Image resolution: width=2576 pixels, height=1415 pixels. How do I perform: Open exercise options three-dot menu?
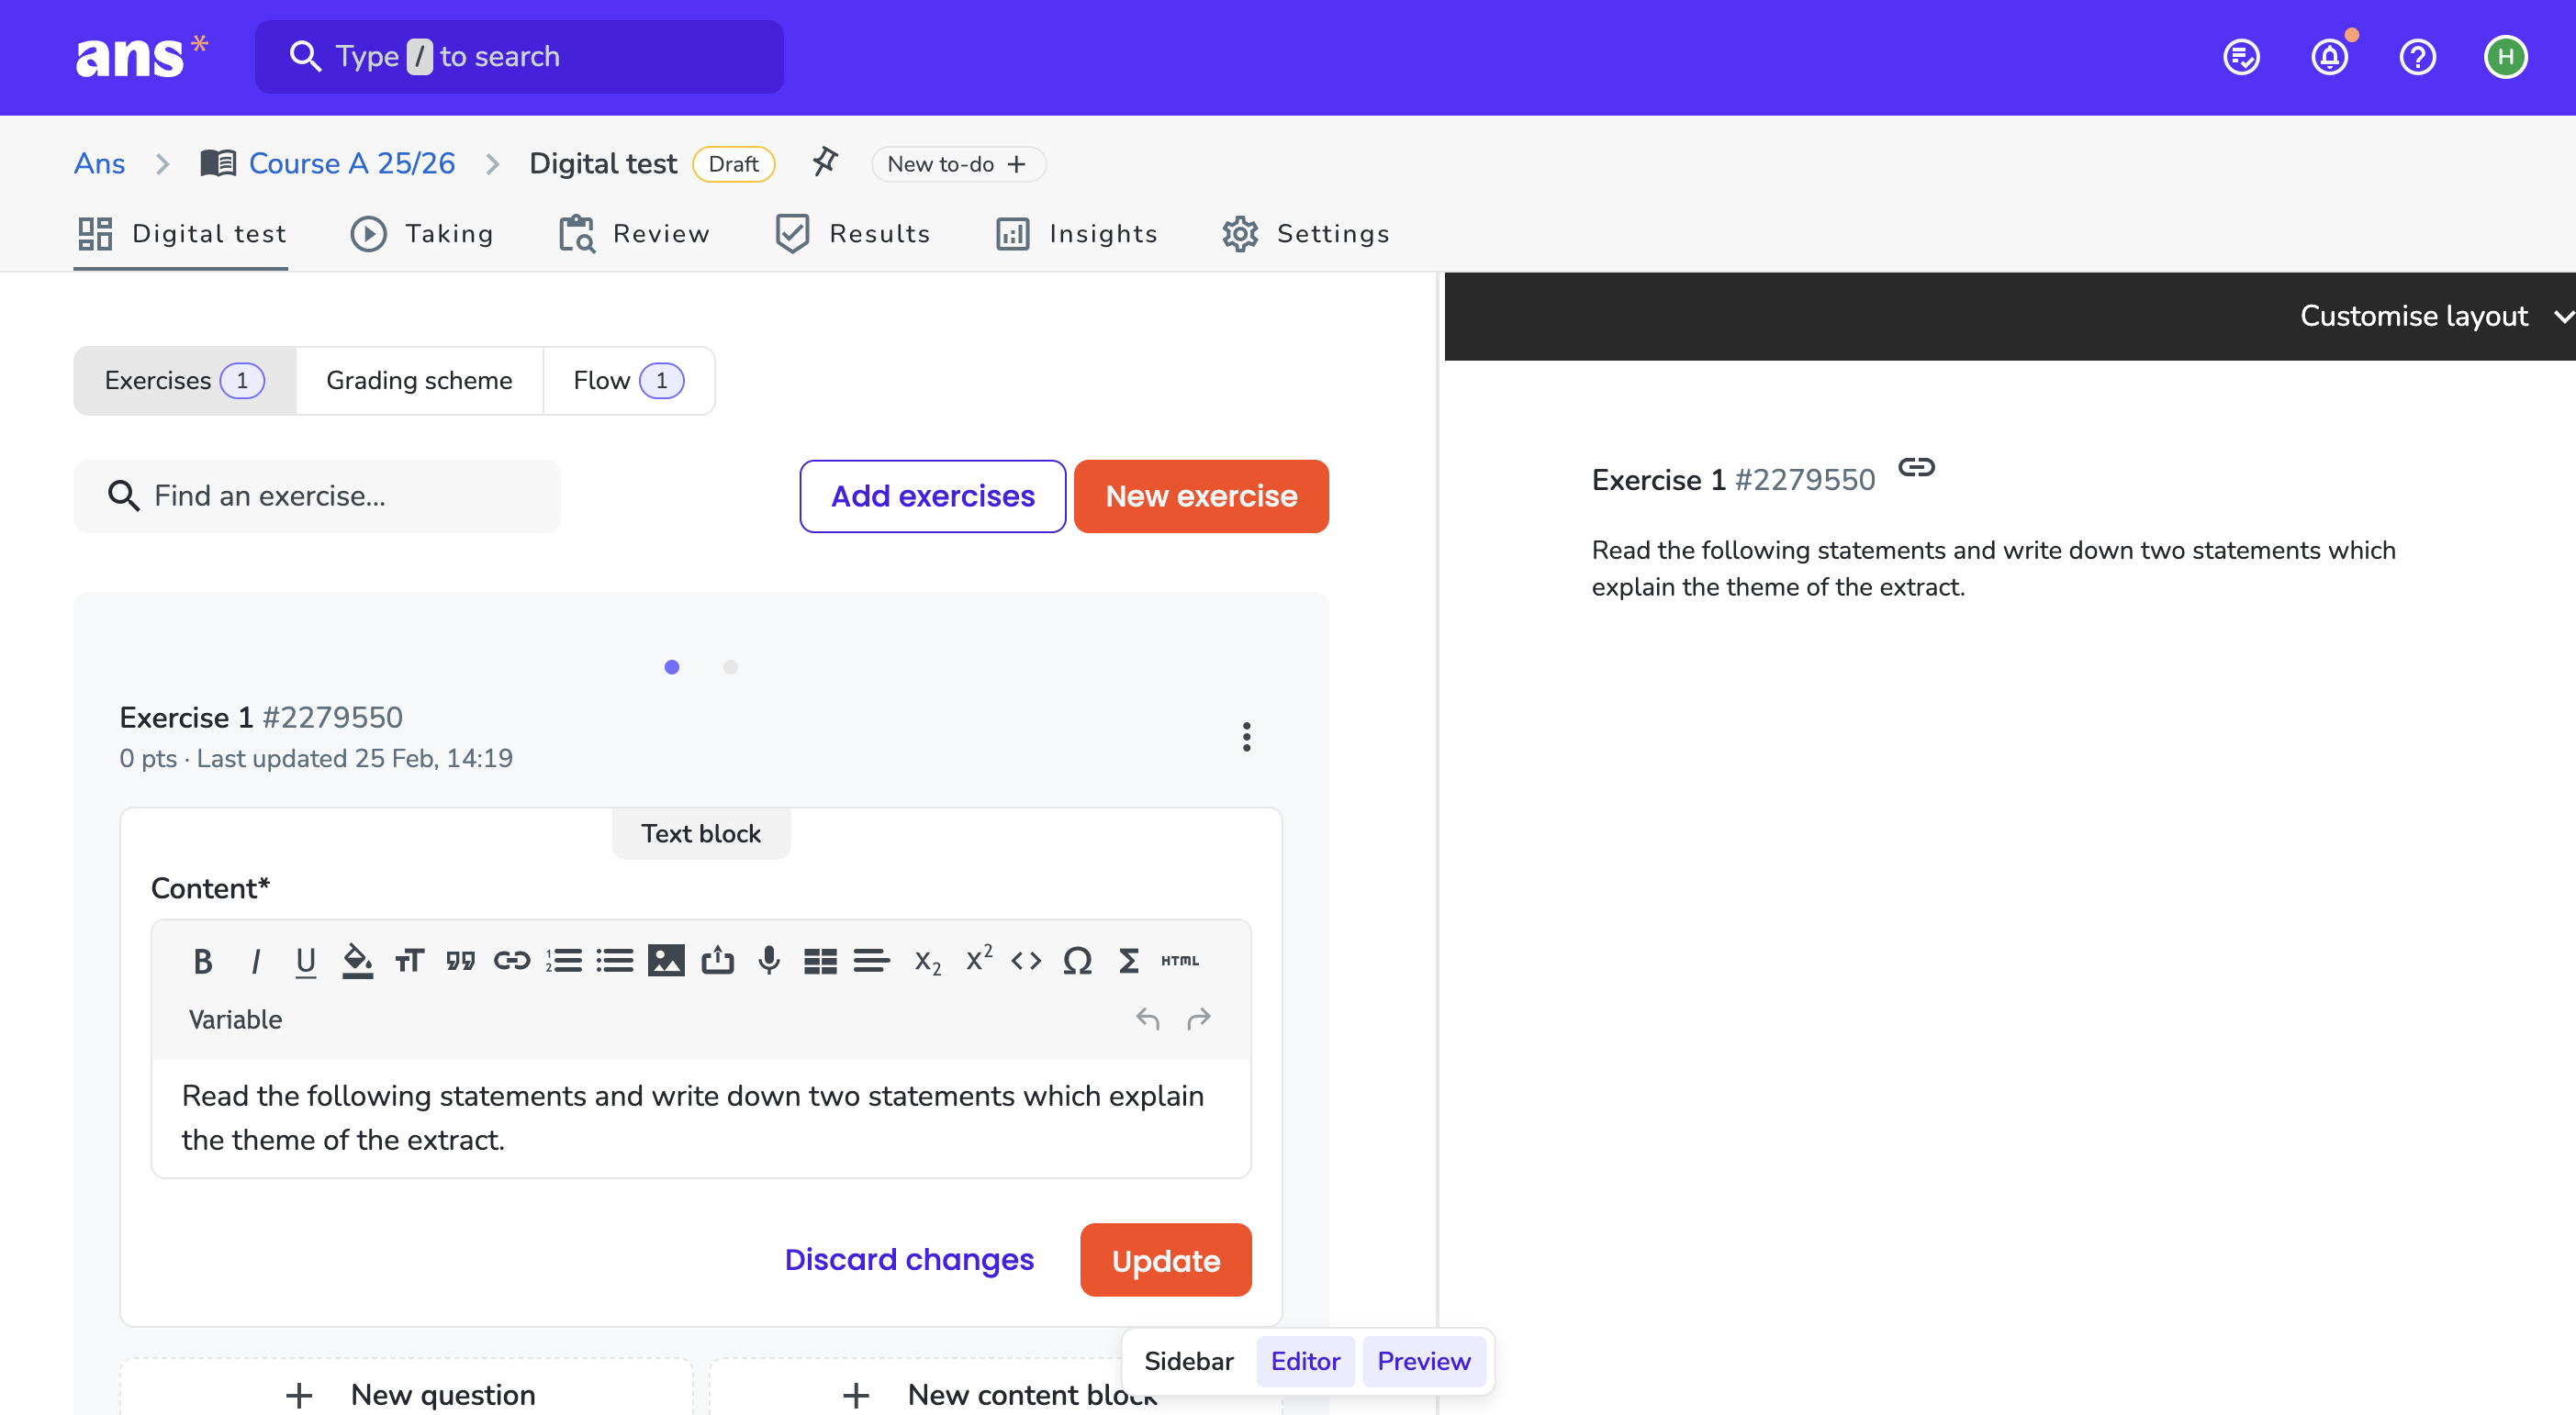click(1246, 737)
